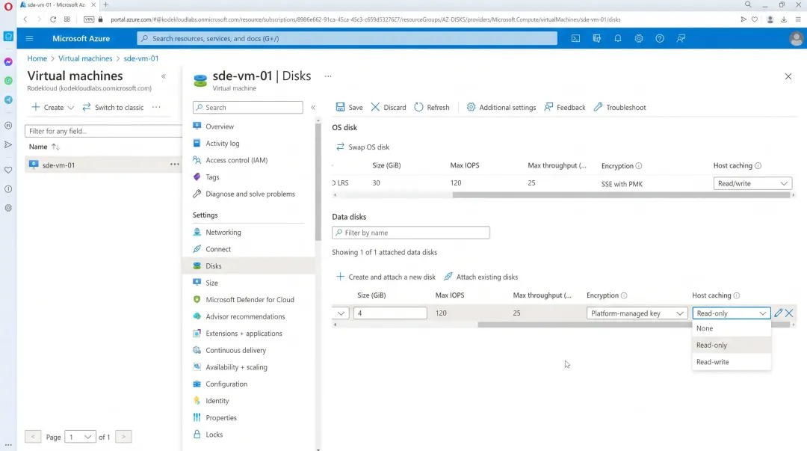Click Swap OS disk
This screenshot has height=451, width=807.
[x=363, y=147]
